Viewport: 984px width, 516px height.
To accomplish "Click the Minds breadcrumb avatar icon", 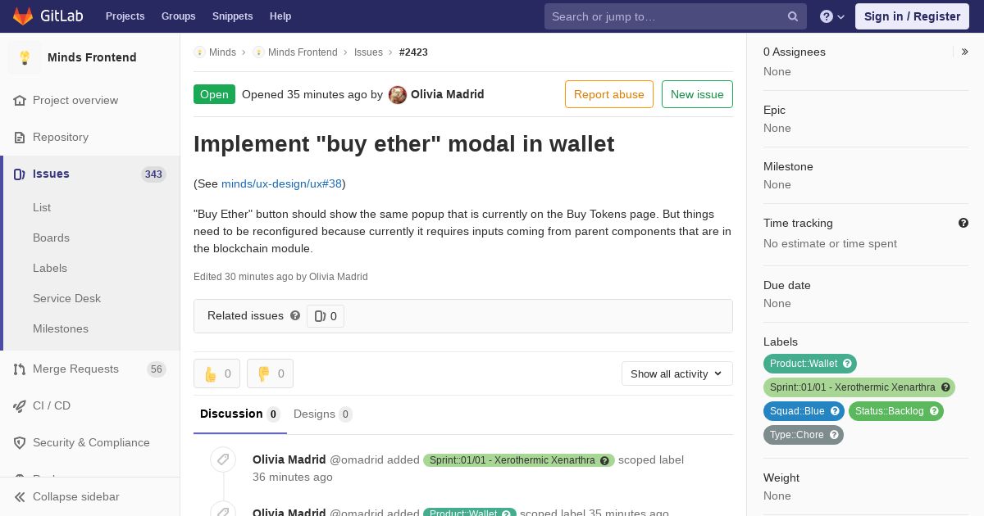I will pyautogui.click(x=199, y=52).
